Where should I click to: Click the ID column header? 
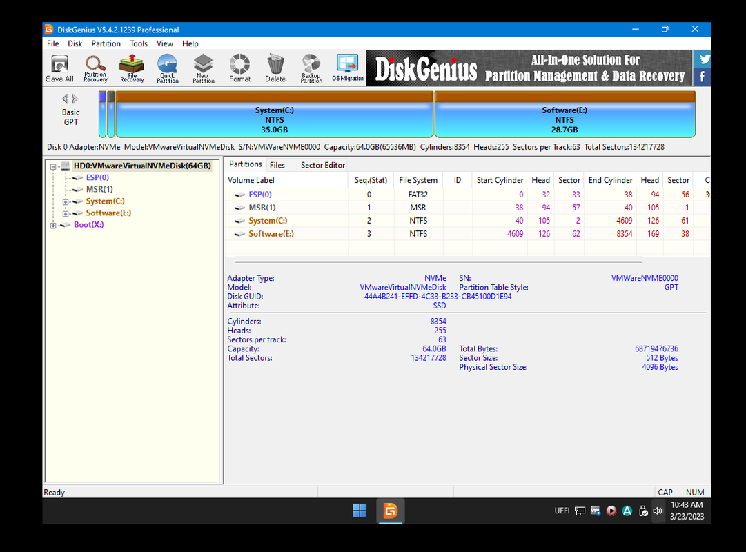(458, 180)
